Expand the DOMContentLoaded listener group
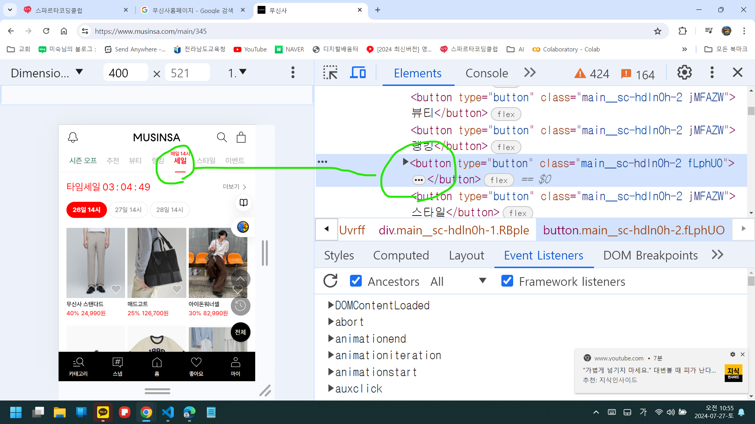755x424 pixels. 331,305
